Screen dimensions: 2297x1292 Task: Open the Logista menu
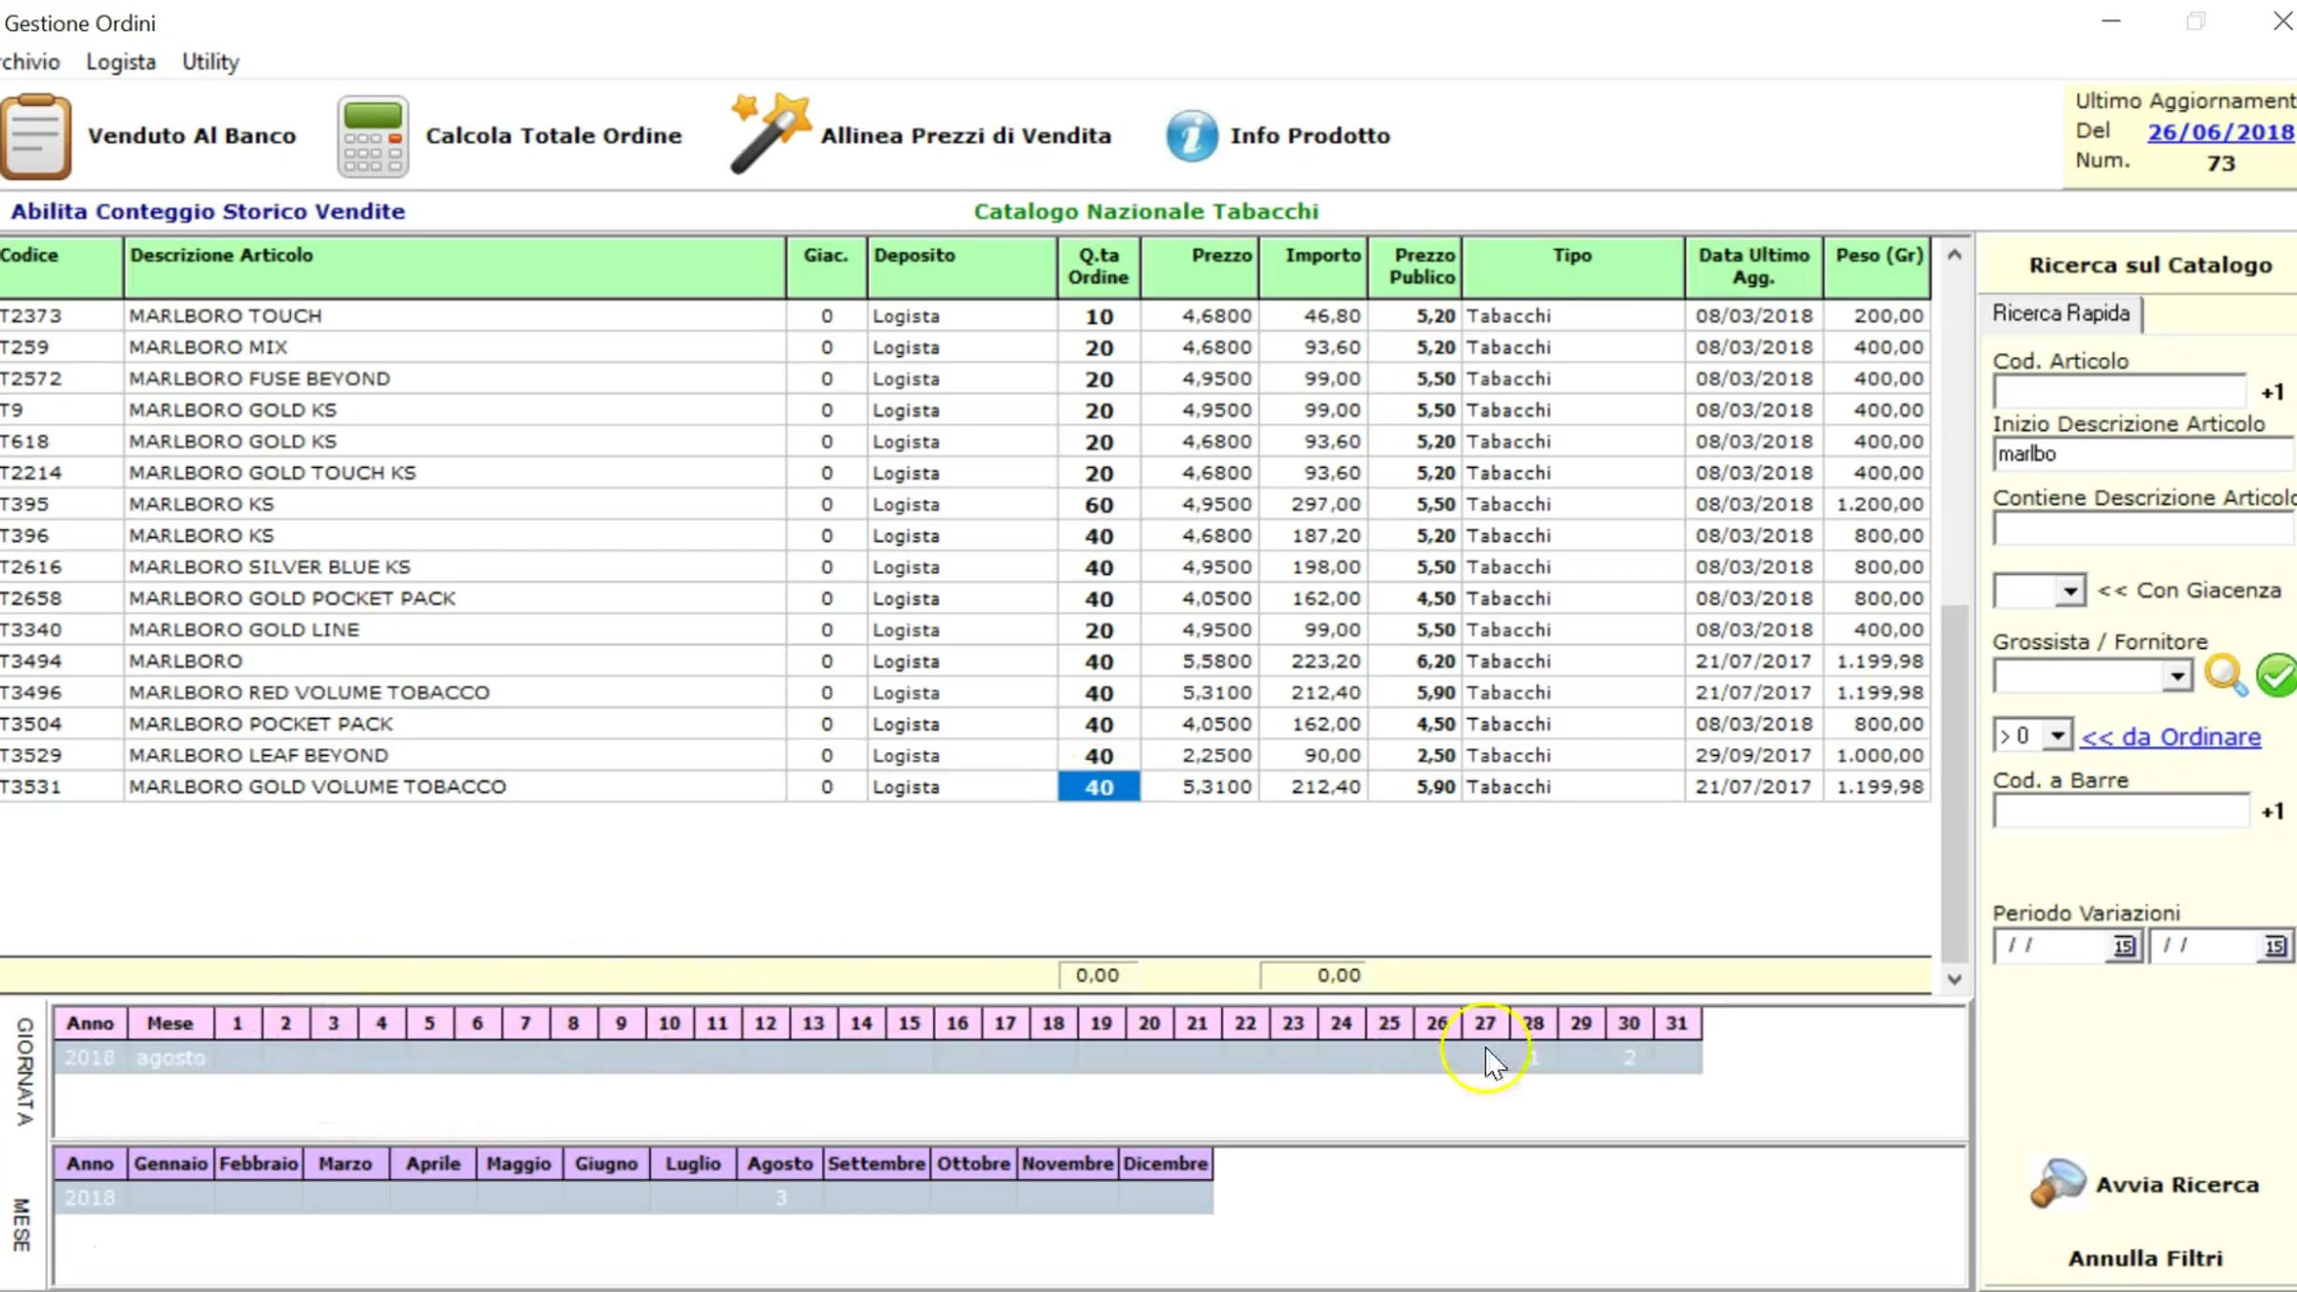[121, 61]
